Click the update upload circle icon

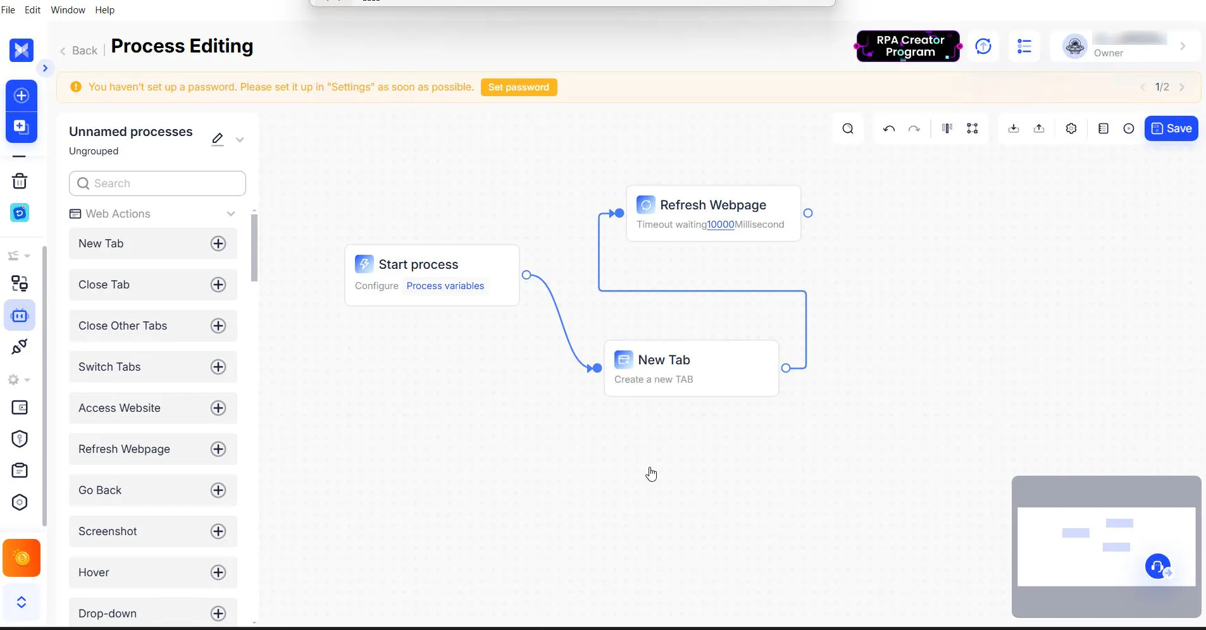click(x=983, y=46)
